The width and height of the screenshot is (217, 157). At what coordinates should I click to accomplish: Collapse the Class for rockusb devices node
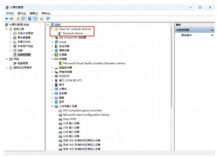52,29
